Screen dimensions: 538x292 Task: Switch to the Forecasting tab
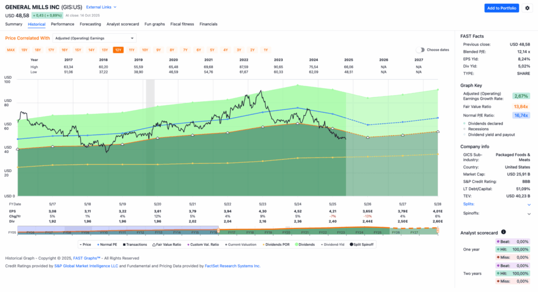click(x=90, y=24)
